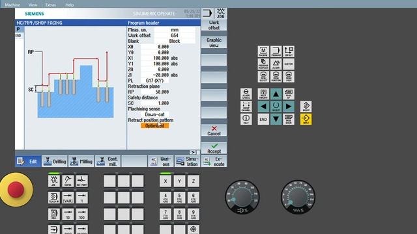Click the Cancel softkey
Screen dimensions: 417x234
[214, 131]
